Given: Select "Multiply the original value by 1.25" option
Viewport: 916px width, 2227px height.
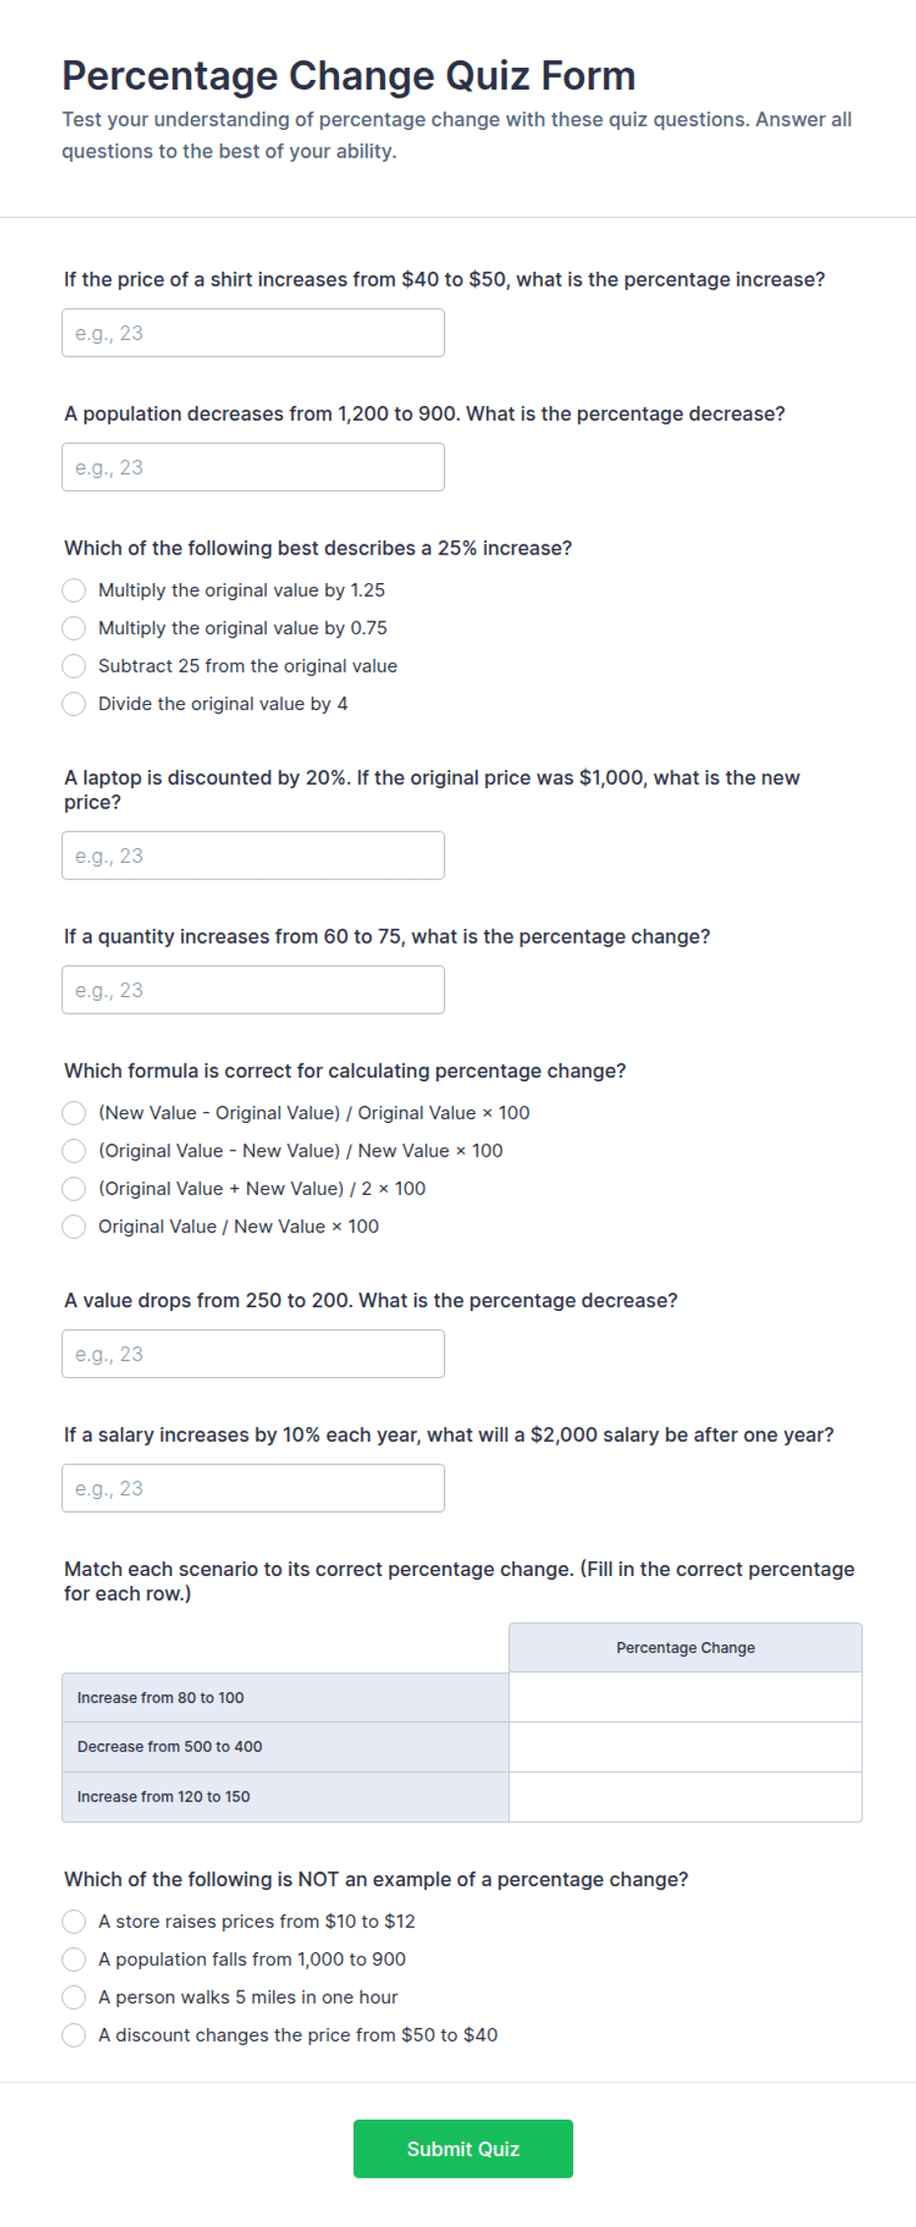Looking at the screenshot, I should (74, 590).
